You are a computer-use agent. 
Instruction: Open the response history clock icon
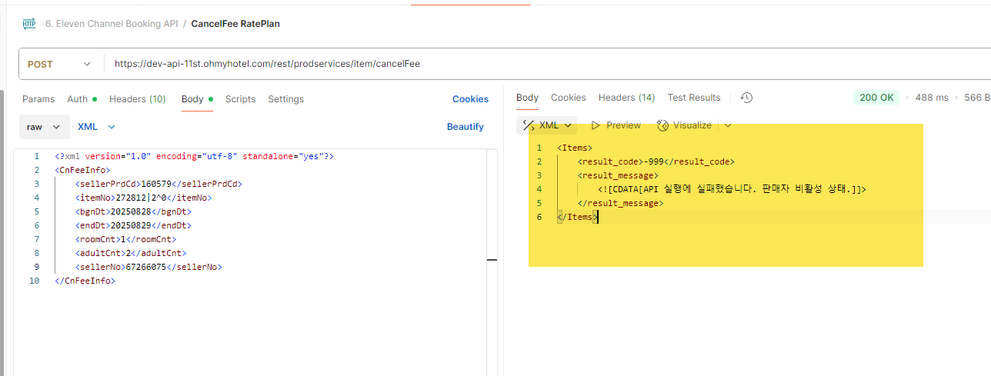(x=746, y=98)
